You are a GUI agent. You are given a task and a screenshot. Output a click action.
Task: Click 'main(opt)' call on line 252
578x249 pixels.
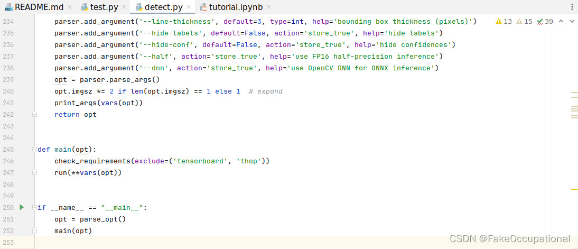click(73, 230)
